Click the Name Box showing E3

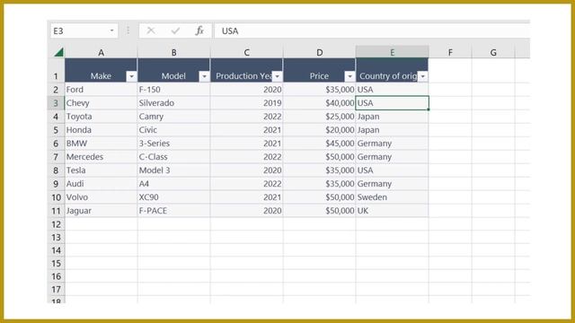(x=84, y=31)
